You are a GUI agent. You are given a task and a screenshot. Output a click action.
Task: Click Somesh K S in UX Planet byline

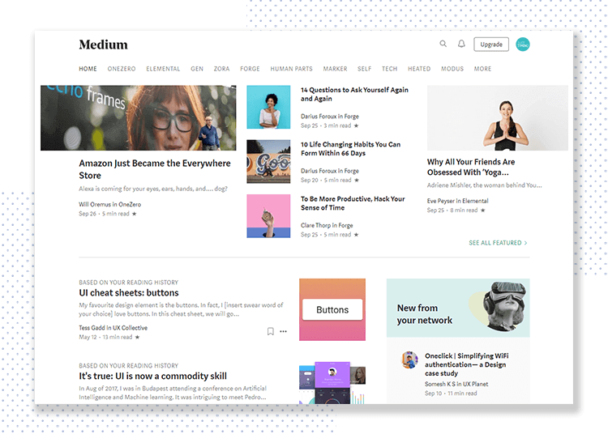(456, 384)
